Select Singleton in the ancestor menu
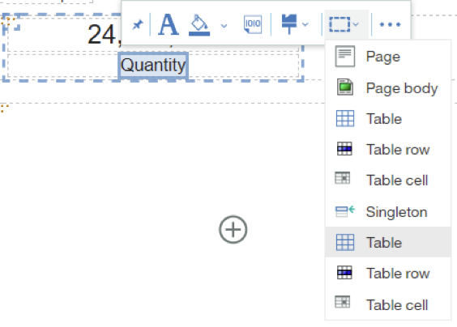457x327 pixels. pyautogui.click(x=388, y=212)
